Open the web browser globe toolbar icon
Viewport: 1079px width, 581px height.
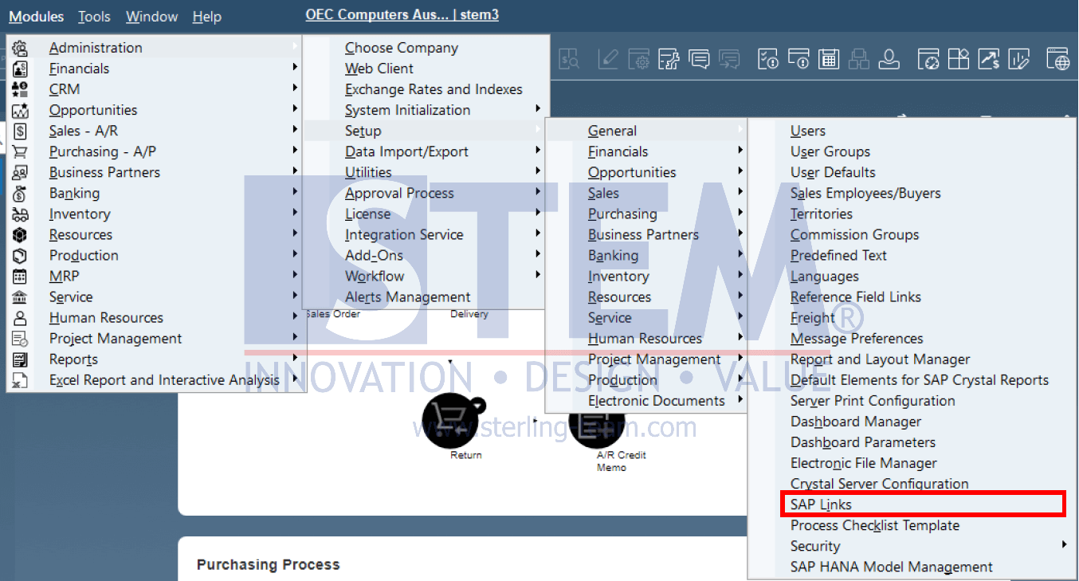tap(1058, 59)
